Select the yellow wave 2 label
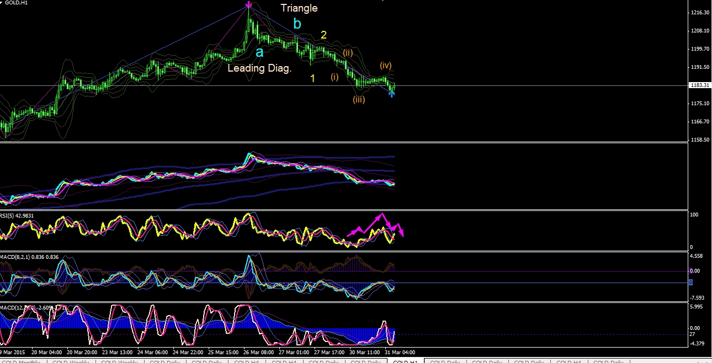 [324, 35]
